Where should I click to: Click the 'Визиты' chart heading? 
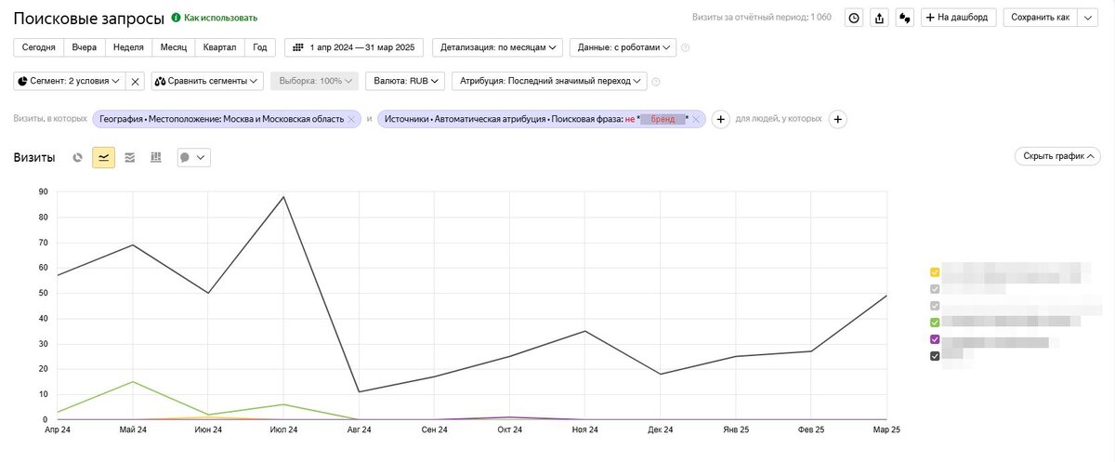34,158
